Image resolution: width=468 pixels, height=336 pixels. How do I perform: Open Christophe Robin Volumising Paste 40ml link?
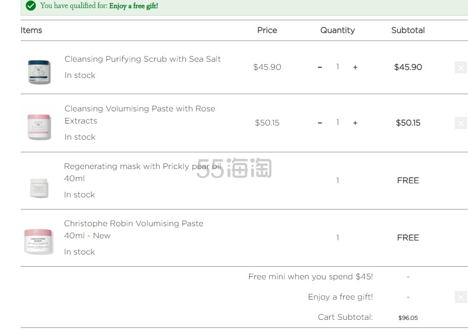(x=133, y=229)
